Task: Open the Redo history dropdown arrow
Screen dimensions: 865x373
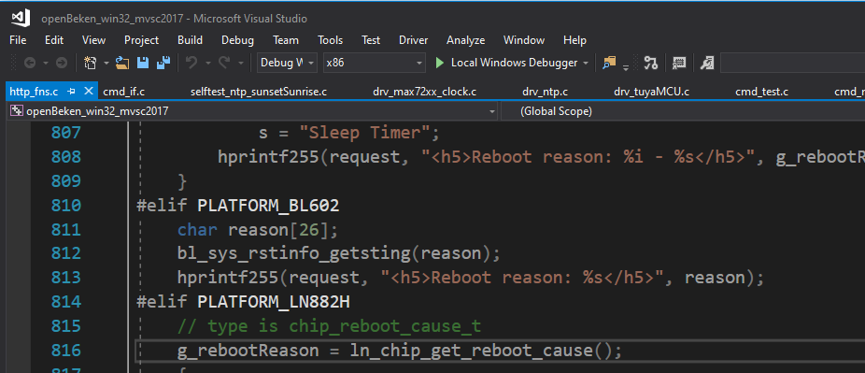Action: [240, 64]
